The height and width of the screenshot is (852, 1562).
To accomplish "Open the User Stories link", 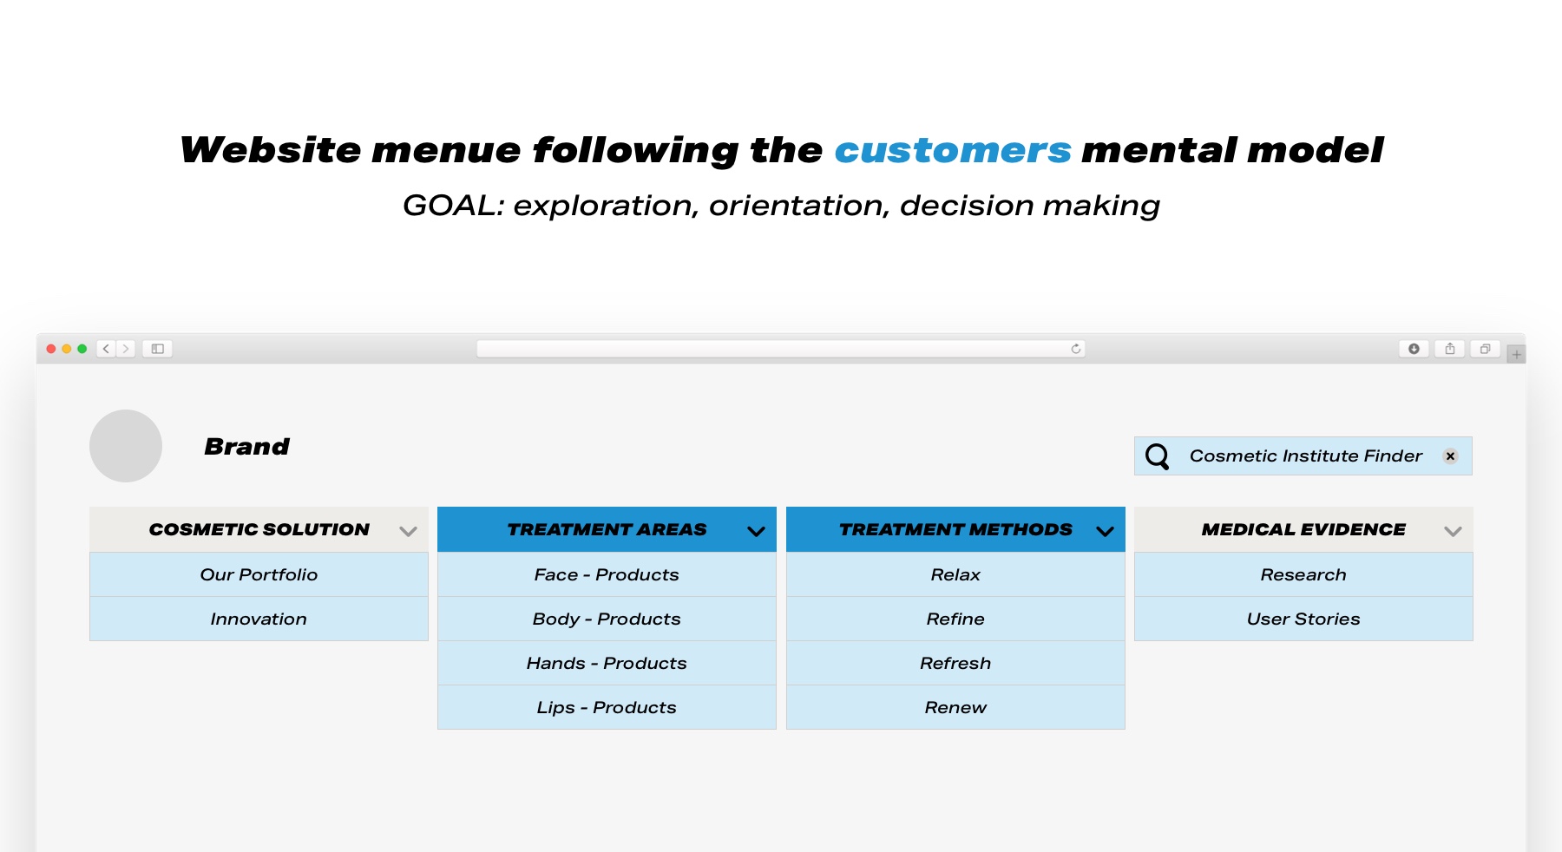I will point(1303,619).
